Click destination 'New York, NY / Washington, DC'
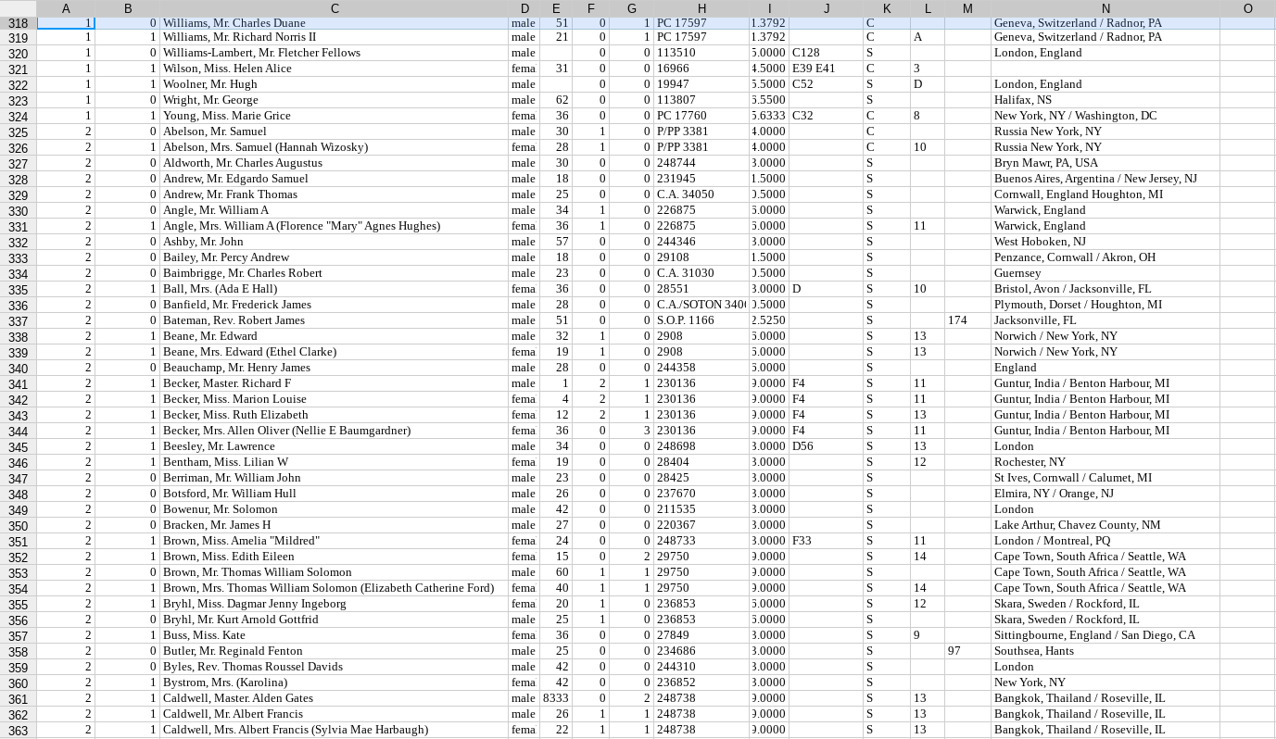Viewport: 1276px width, 739px height. [1105, 116]
